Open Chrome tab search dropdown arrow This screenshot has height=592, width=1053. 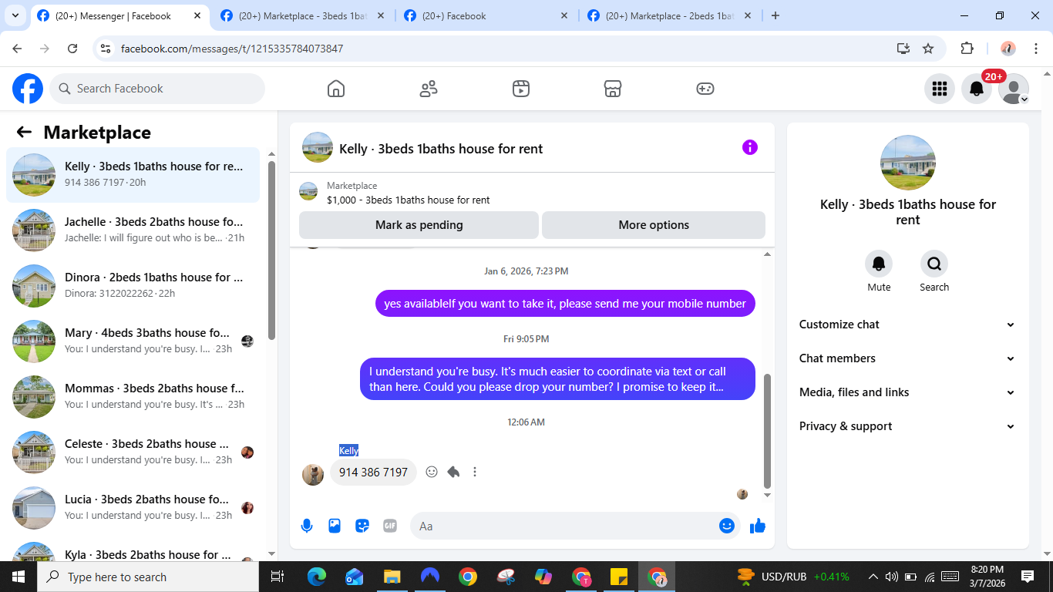click(x=15, y=15)
